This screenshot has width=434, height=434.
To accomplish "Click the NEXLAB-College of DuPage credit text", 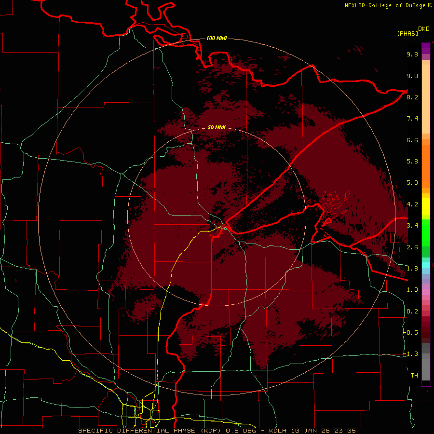I will pyautogui.click(x=385, y=5).
